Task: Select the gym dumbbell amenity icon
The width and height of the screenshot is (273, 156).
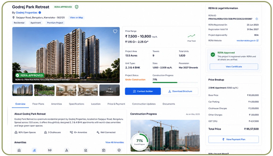Action: 50,150
